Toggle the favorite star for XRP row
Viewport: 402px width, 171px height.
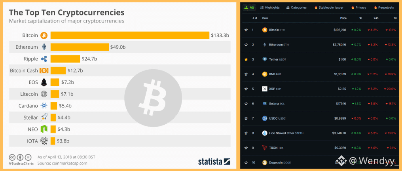(x=246, y=89)
